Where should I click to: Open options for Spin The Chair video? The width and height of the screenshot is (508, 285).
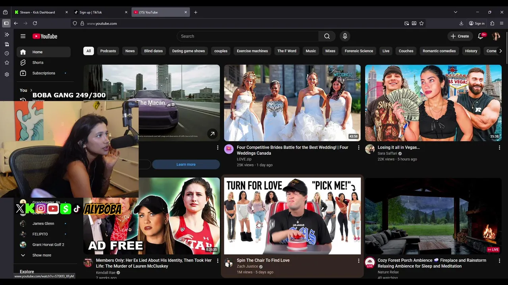(x=359, y=261)
